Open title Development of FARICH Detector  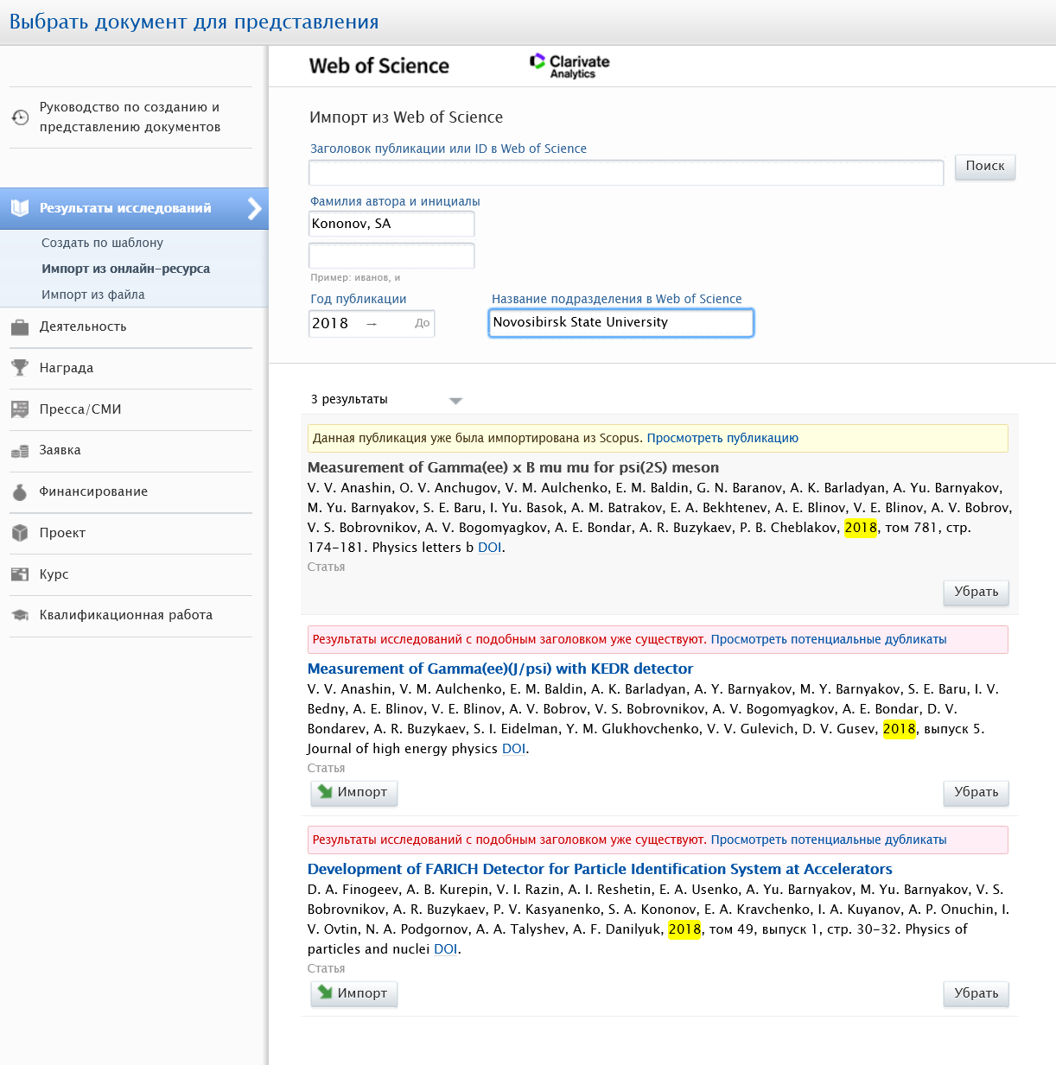click(x=600, y=869)
